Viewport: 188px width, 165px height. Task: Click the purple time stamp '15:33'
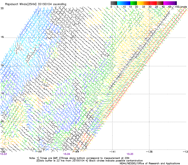(x=3, y=154)
